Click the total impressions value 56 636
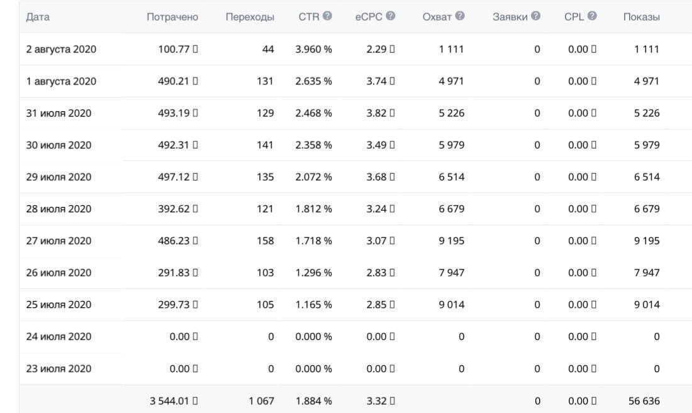 tap(644, 400)
